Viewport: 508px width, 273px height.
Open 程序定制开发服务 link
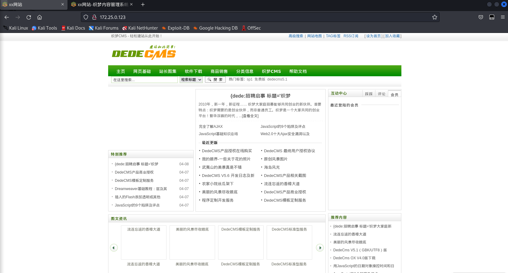click(x=218, y=200)
